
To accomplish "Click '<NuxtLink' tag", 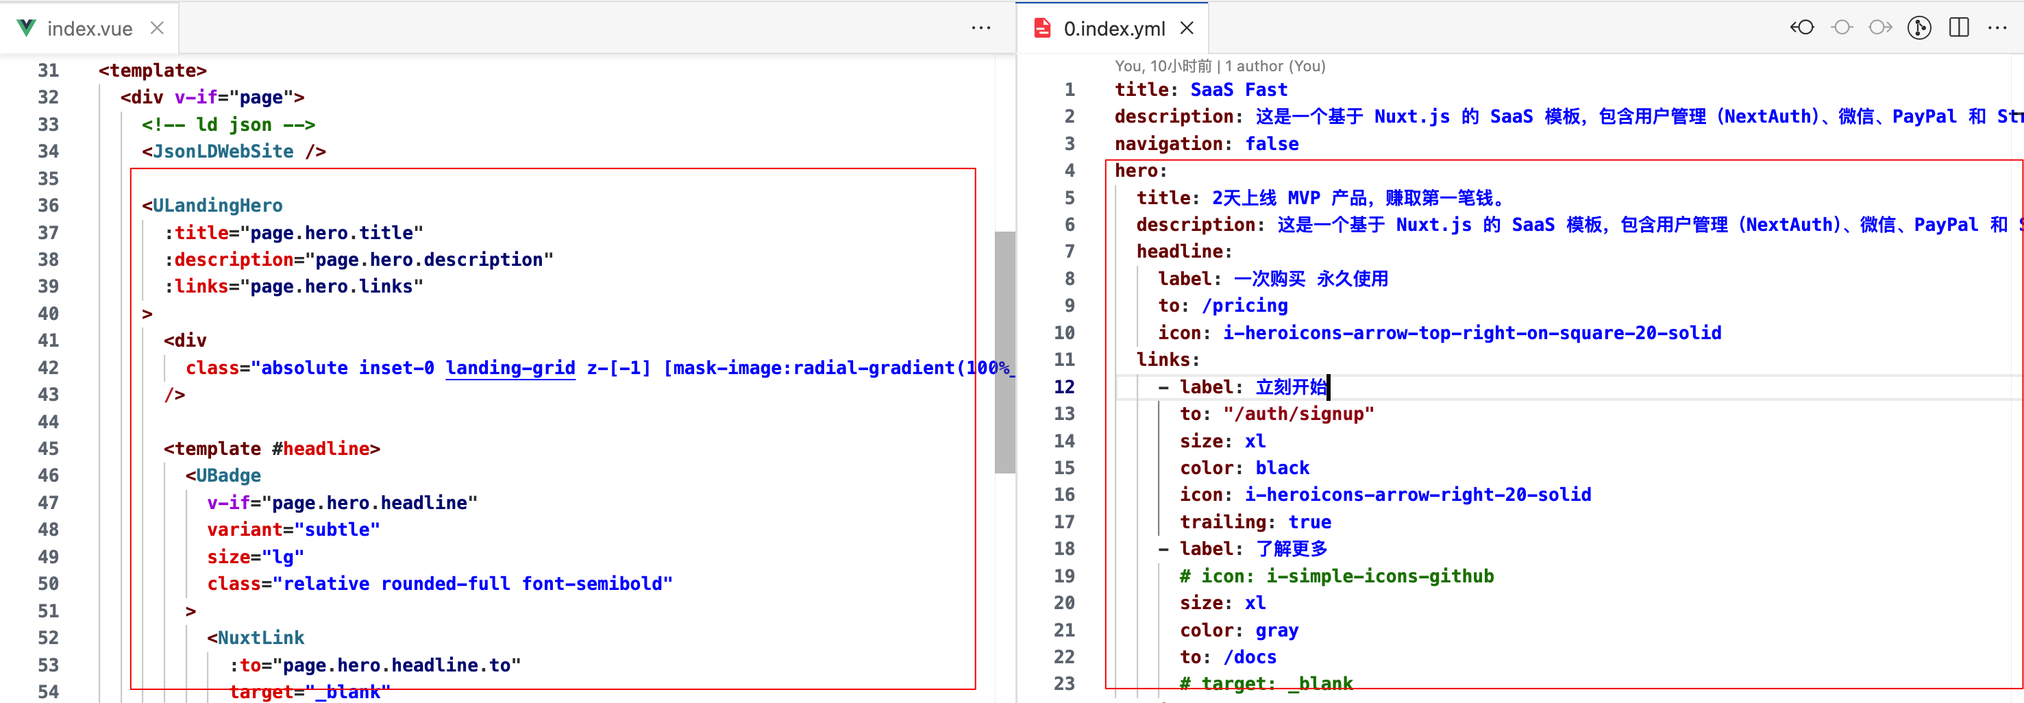I will [x=256, y=638].
